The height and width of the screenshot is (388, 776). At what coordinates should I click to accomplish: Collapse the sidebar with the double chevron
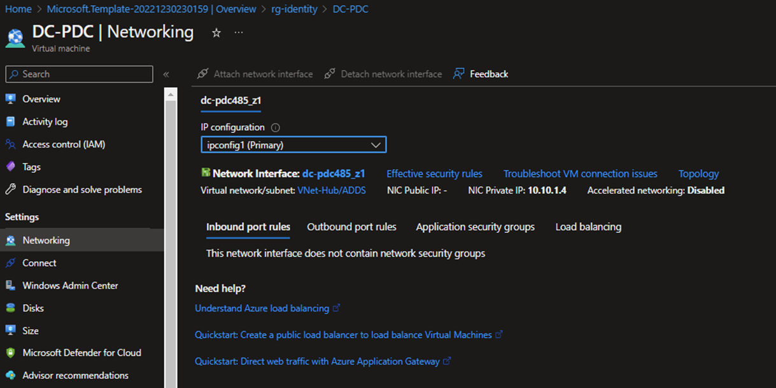(166, 74)
